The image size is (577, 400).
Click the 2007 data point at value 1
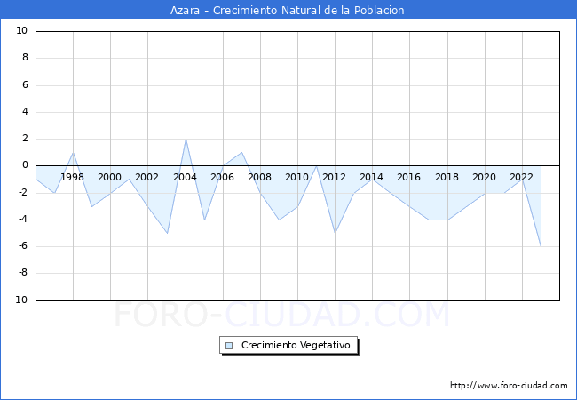click(x=241, y=153)
